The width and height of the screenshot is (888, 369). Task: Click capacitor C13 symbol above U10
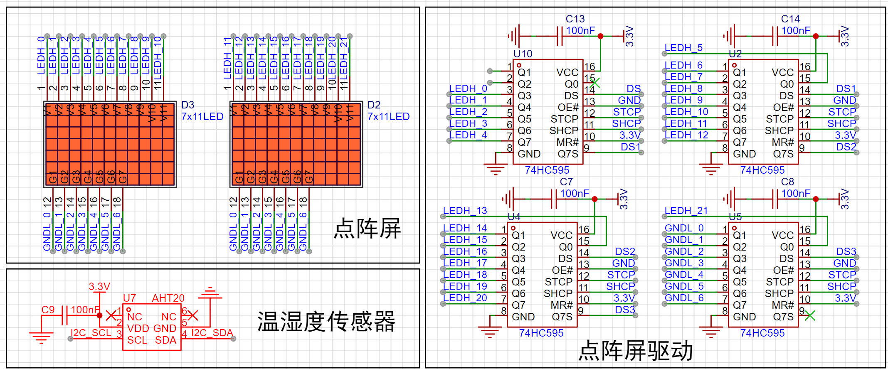point(560,36)
